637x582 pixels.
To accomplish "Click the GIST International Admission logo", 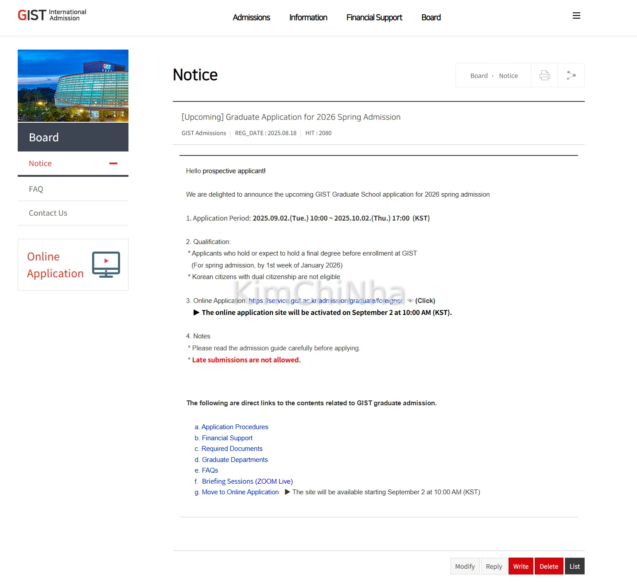I will click(52, 15).
